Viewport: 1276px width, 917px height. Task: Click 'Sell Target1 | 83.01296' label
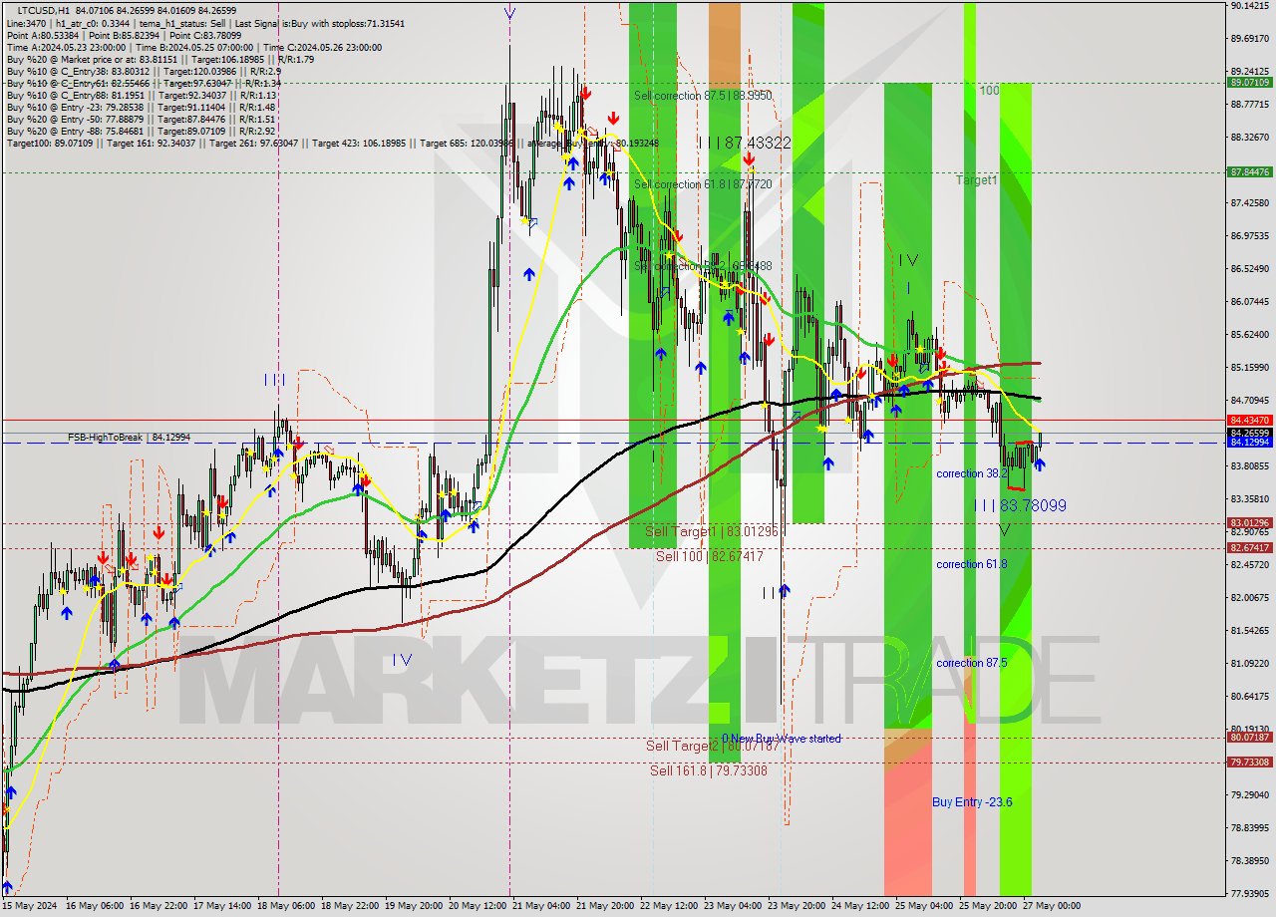pos(711,531)
